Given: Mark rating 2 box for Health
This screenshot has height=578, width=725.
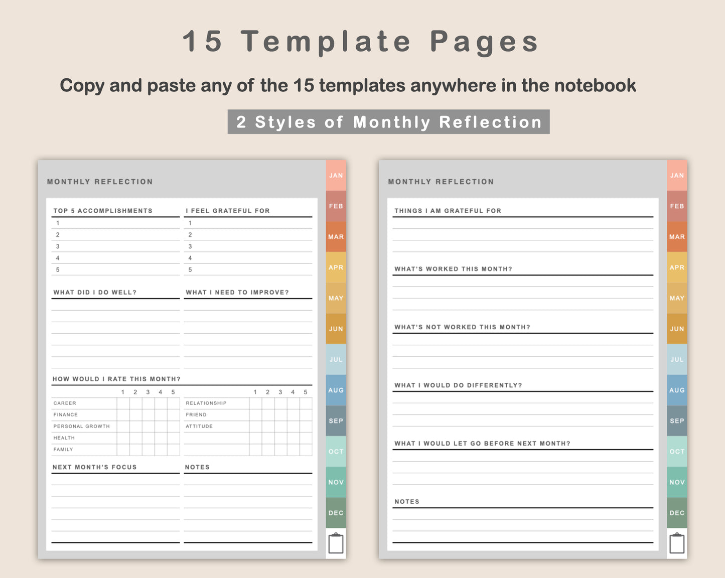Looking at the screenshot, I should tap(135, 438).
